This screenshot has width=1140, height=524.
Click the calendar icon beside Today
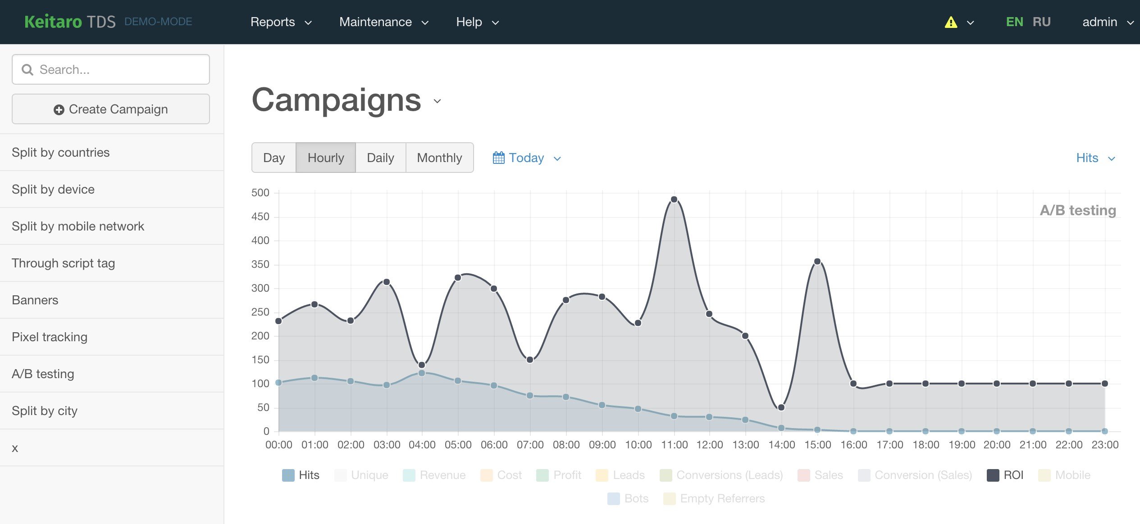498,158
